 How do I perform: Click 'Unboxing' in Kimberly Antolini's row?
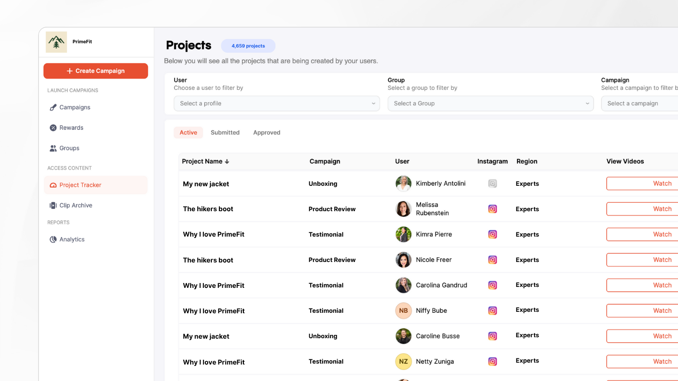[323, 183]
